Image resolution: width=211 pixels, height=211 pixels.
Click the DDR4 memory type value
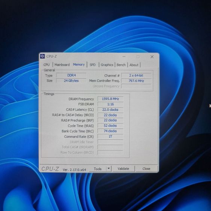71,75
